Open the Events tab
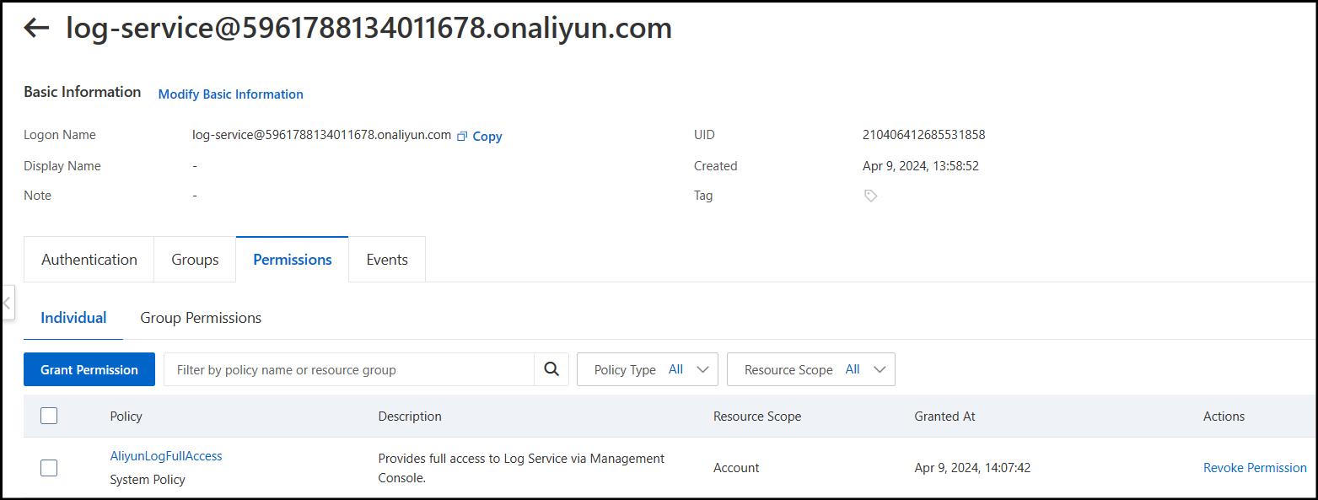 coord(387,260)
